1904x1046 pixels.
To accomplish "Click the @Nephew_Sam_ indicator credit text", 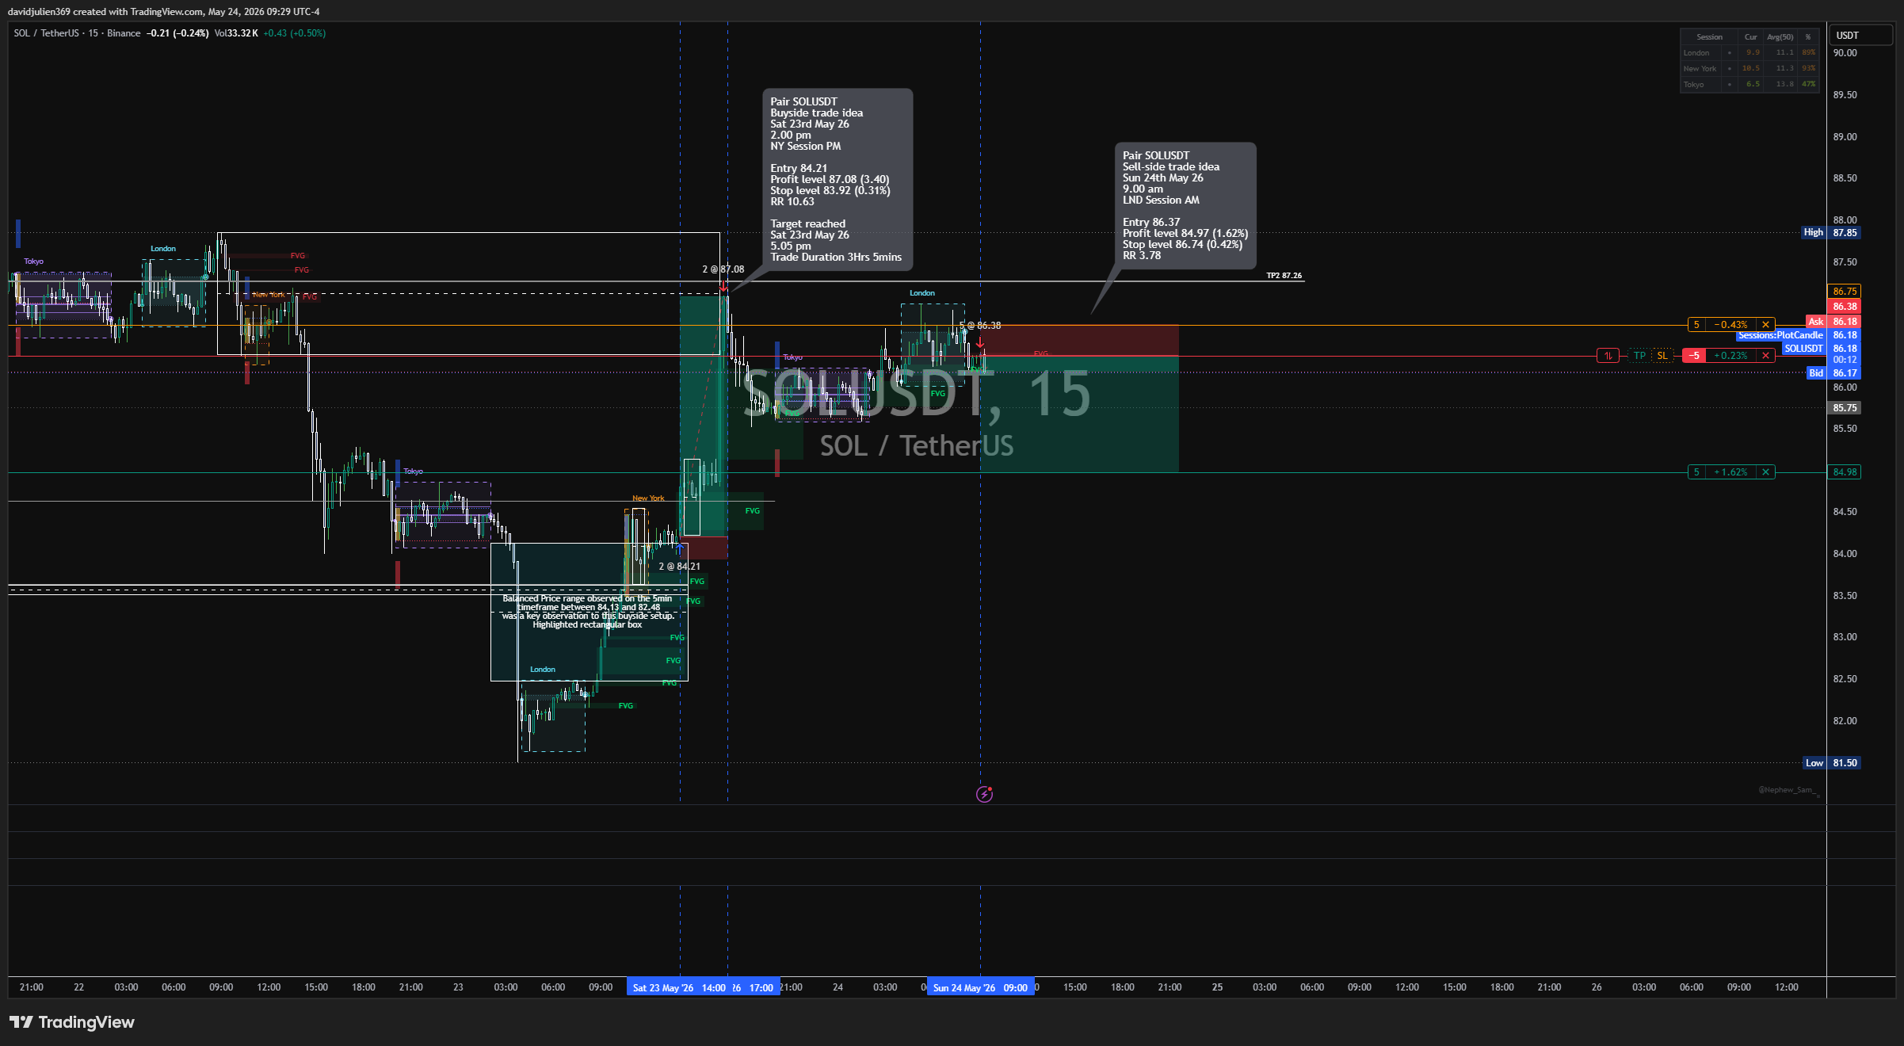I will pos(1788,790).
